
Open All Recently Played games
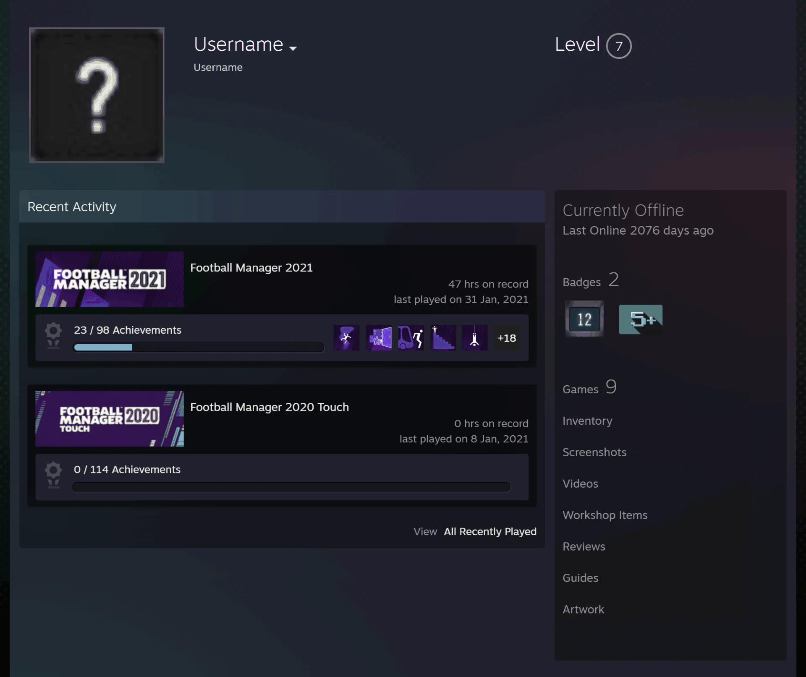[x=490, y=531]
